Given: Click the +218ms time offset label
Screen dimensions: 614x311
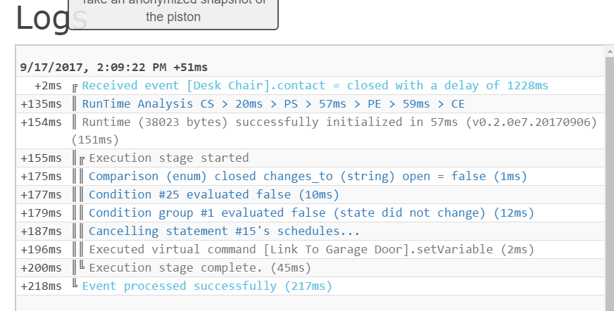Looking at the screenshot, I should (x=41, y=286).
